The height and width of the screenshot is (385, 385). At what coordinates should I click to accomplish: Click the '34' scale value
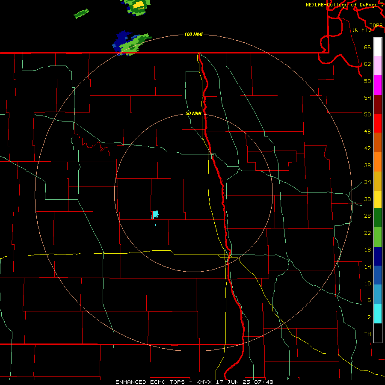[367, 182]
